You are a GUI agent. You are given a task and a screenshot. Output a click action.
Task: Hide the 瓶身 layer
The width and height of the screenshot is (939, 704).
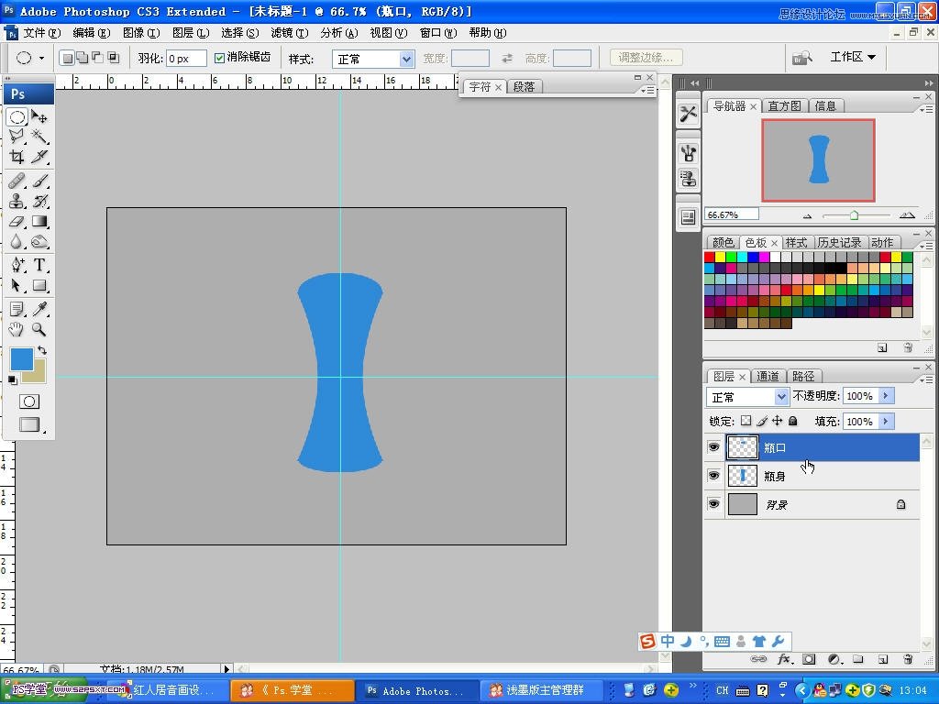[713, 476]
